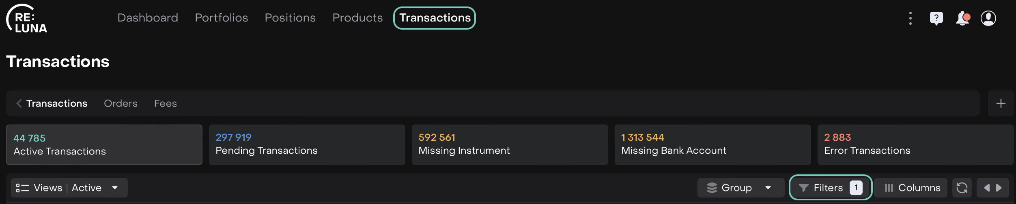Click the right arrow scroll icon
The height and width of the screenshot is (204, 1016).
[x=999, y=188]
